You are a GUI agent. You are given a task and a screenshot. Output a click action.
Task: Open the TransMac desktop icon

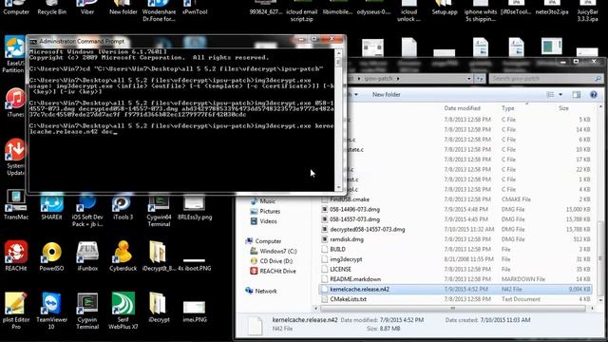[16, 205]
